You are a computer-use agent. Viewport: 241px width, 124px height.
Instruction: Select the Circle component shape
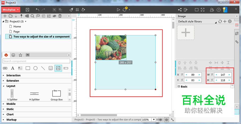35,68
